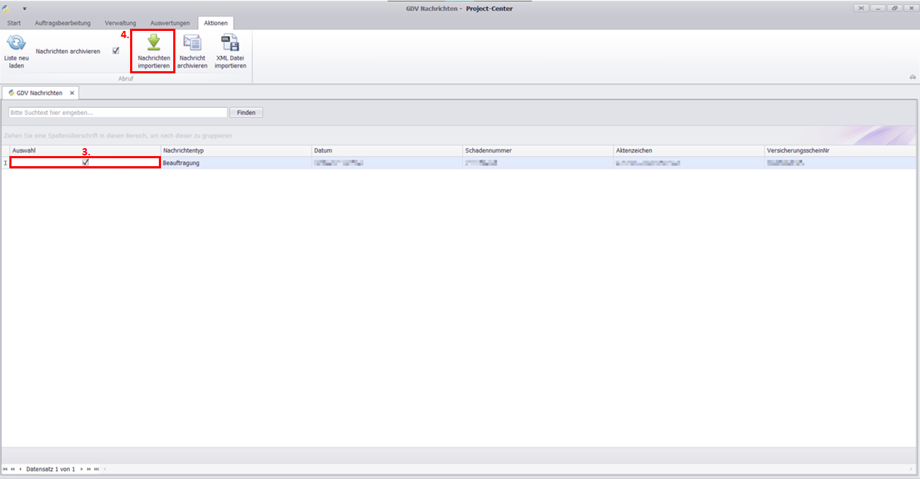This screenshot has height=479, width=920.
Task: Open the Auftragsbearbeitung ribbon tab
Action: coord(63,23)
